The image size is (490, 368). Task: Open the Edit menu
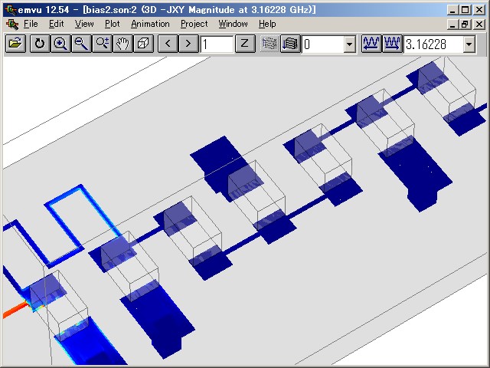click(x=56, y=24)
